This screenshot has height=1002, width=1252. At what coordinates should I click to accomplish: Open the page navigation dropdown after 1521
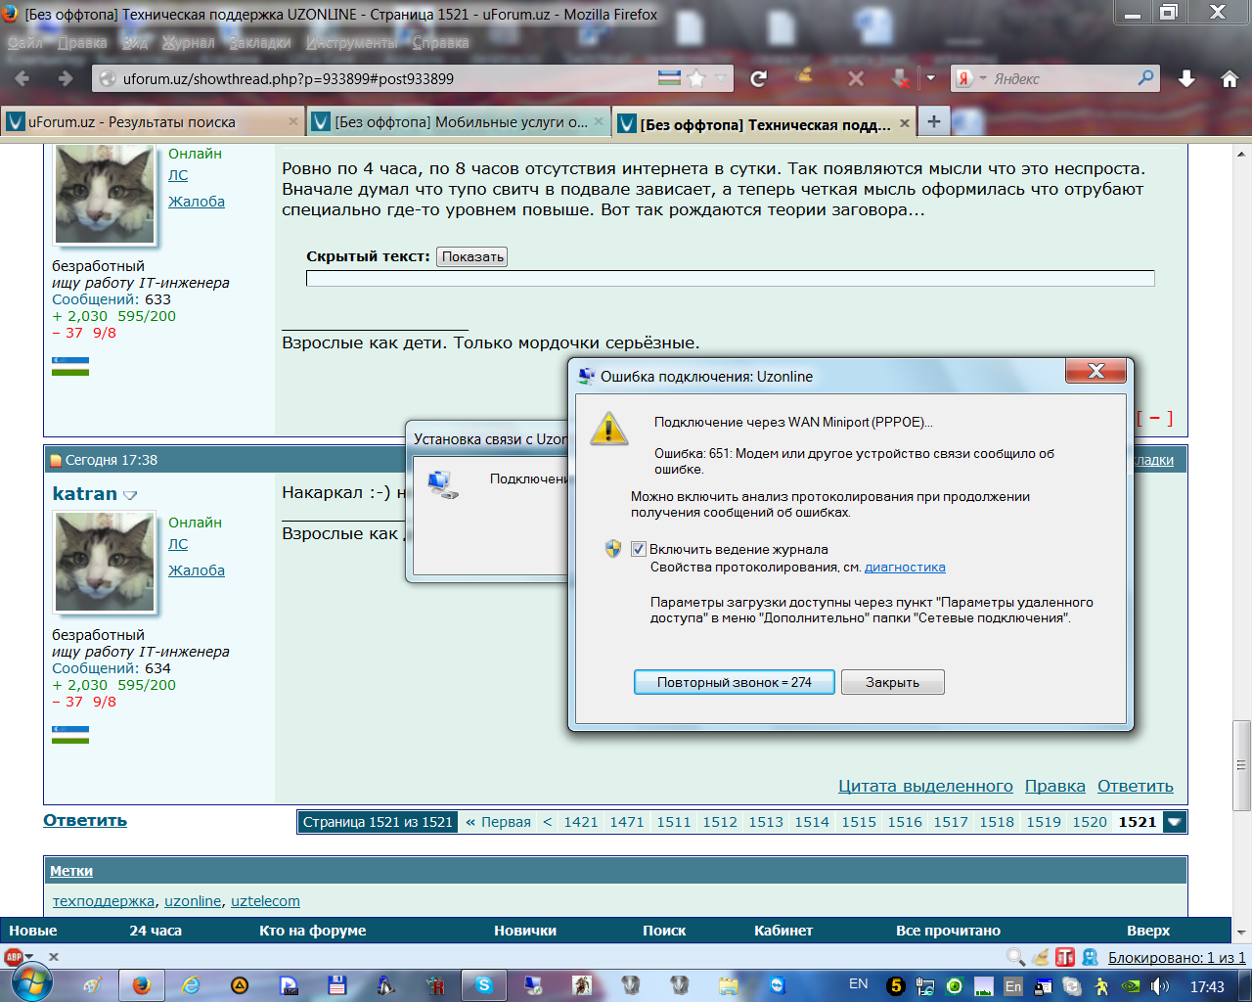pos(1176,822)
